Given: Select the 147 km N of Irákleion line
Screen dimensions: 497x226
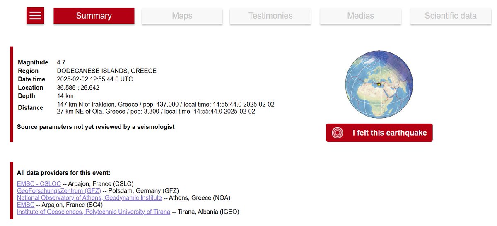Looking at the screenshot, I should (x=166, y=105).
